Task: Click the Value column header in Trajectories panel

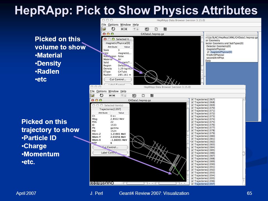Action: [x=121, y=113]
